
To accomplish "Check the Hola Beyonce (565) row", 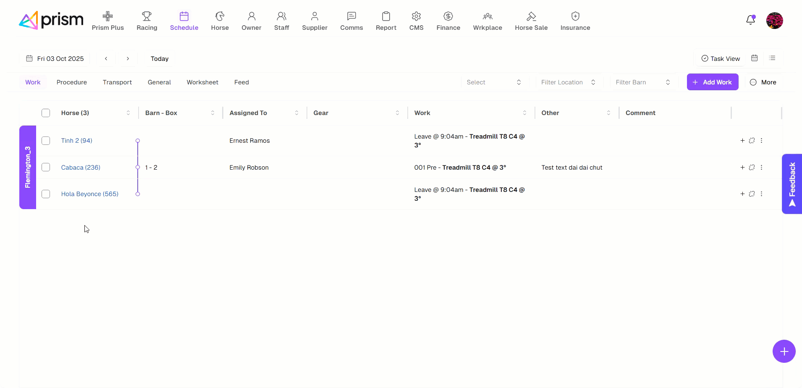I will (x=46, y=194).
